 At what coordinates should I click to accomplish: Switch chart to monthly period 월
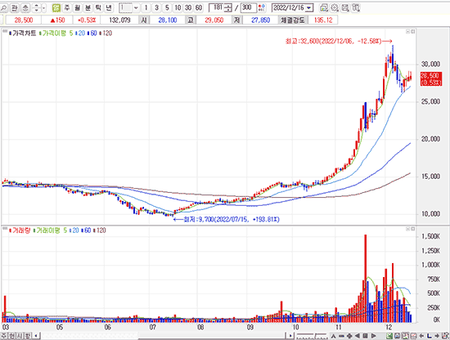(77, 7)
